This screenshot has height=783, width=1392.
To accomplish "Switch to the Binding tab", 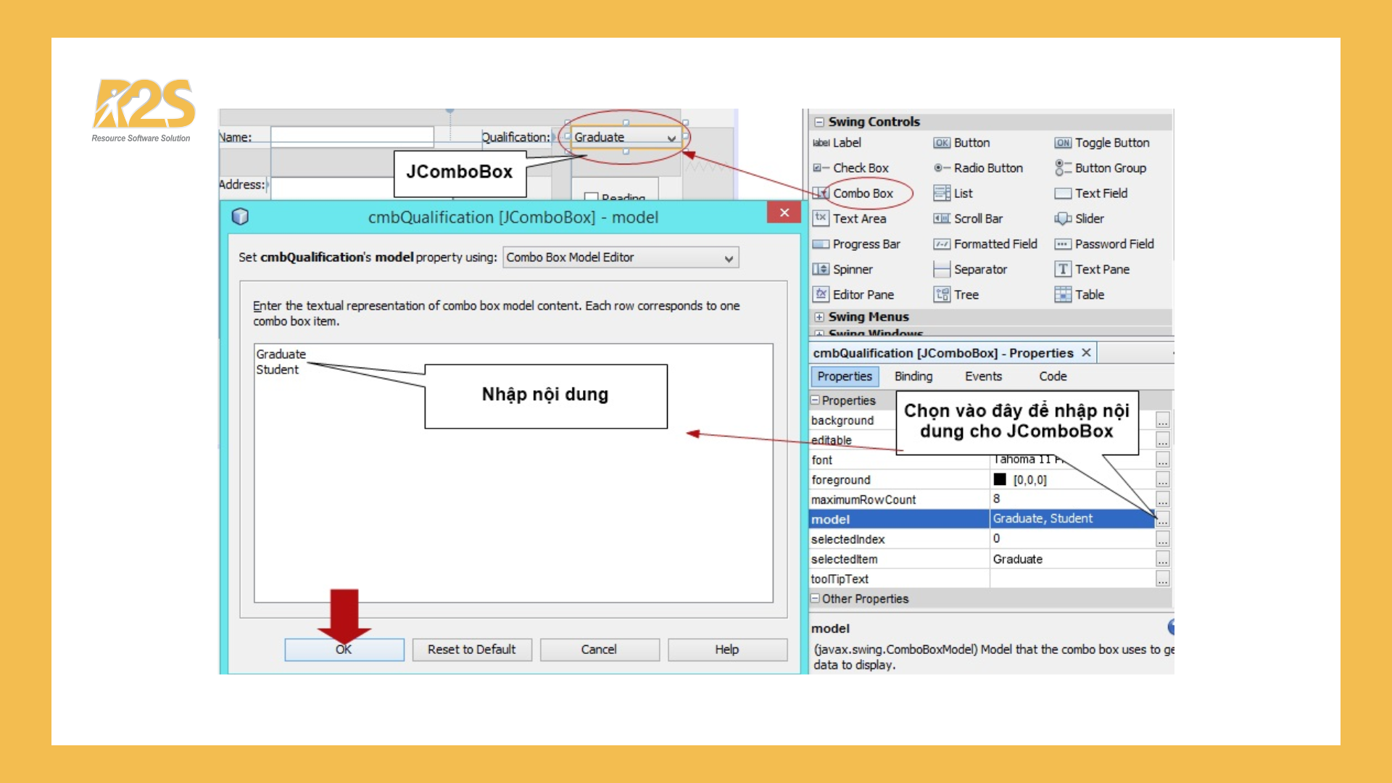I will click(913, 376).
